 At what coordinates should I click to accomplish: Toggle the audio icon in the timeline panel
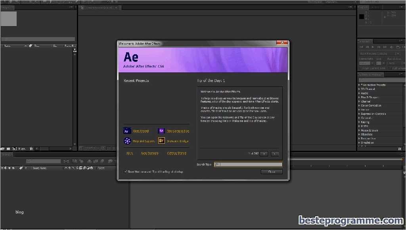[6, 168]
